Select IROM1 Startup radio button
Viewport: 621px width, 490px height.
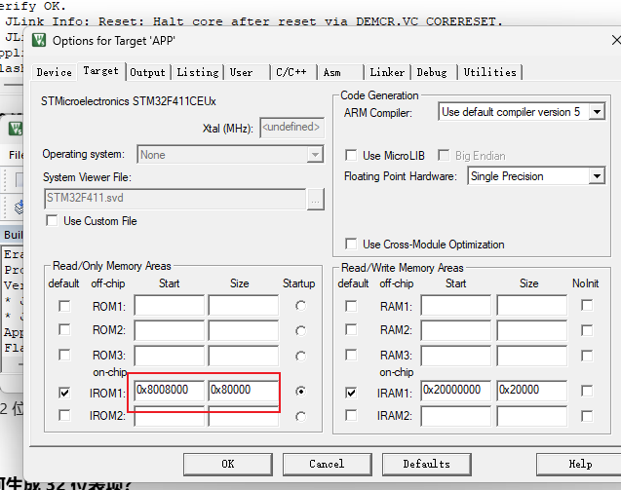tap(300, 392)
